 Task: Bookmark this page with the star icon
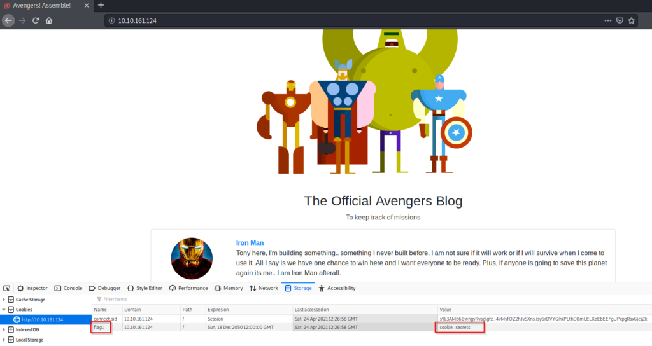pyautogui.click(x=632, y=20)
